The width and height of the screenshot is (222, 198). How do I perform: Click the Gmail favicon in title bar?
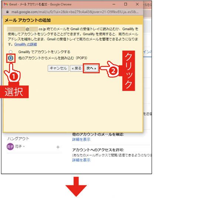pyautogui.click(x=6, y=4)
